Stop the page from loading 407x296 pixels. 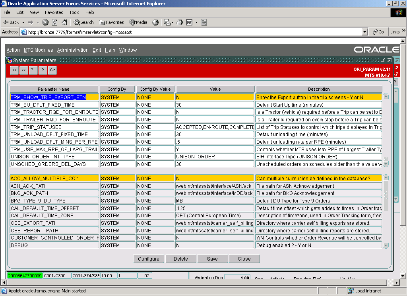[x=45, y=22]
